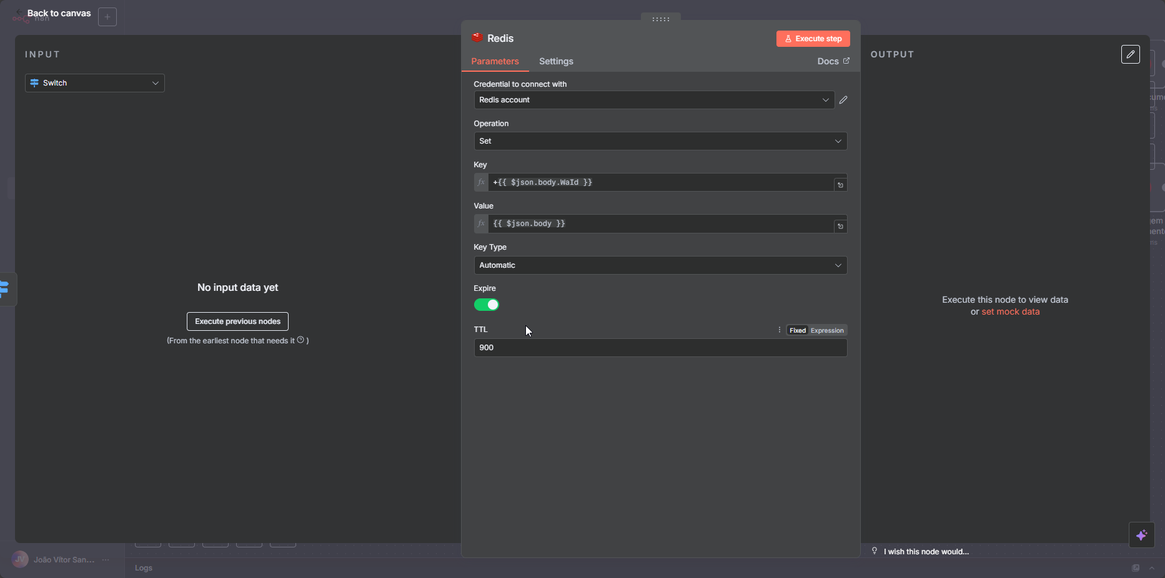Click the edit output pencil icon
This screenshot has width=1165, height=578.
(1131, 54)
